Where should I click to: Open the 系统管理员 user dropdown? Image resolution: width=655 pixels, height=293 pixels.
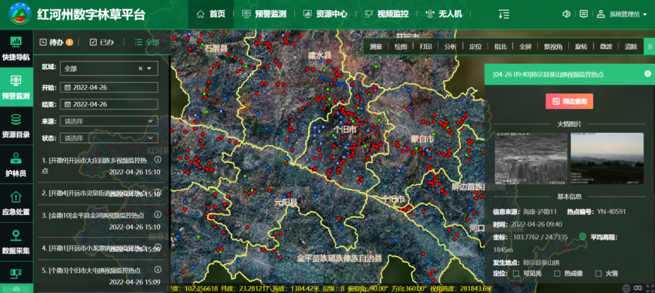[x=619, y=14]
